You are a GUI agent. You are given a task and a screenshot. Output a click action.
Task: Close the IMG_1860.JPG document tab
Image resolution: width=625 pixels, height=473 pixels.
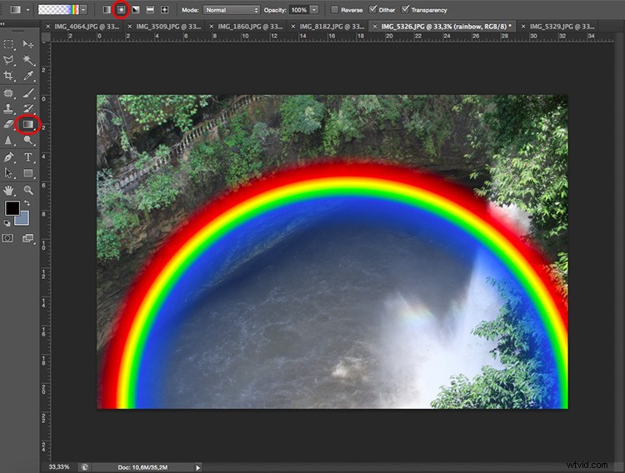tap(212, 27)
